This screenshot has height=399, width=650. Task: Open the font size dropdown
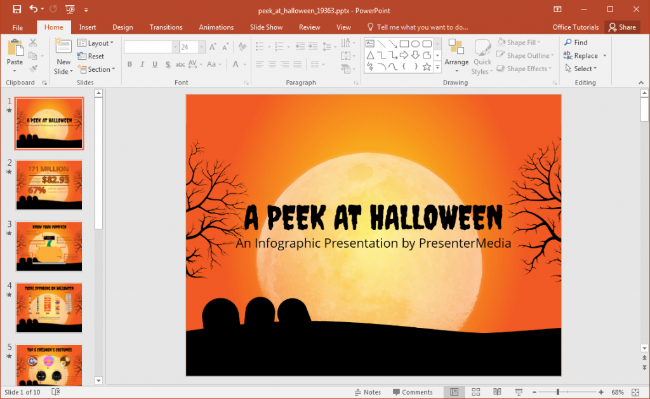pyautogui.click(x=202, y=46)
